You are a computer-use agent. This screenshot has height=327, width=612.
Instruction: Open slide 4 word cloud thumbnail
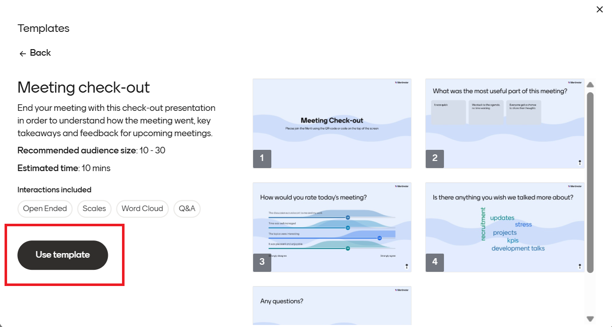click(x=505, y=227)
